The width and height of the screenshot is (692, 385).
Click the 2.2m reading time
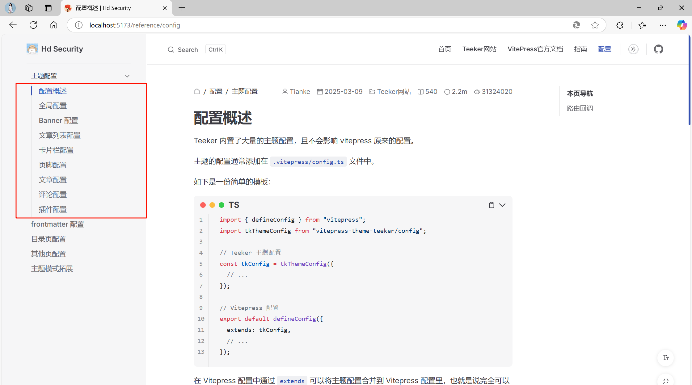pyautogui.click(x=459, y=92)
